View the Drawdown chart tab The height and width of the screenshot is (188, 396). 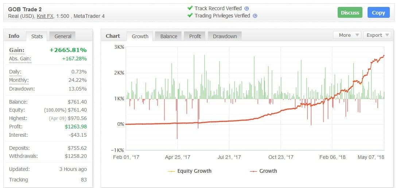[225, 36]
